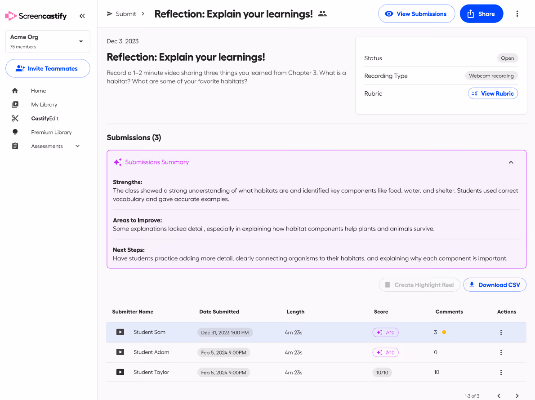Click the Submissions Summary sparkle icon
The height and width of the screenshot is (400, 535).
click(x=118, y=162)
